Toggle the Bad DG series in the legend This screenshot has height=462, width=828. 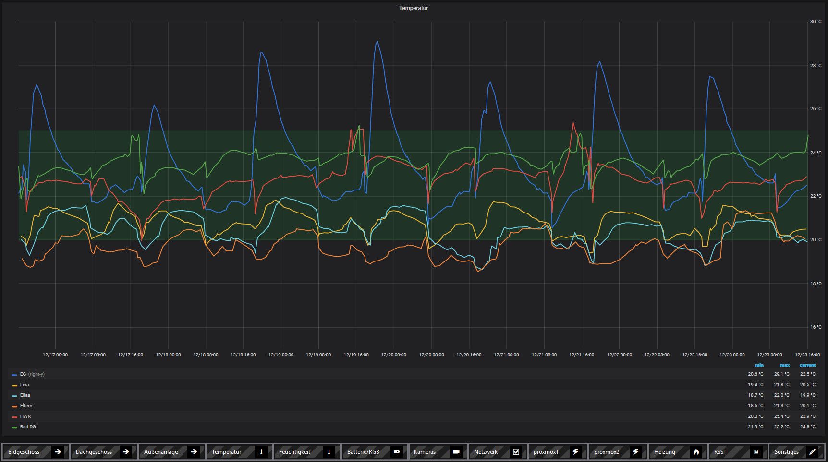[28, 427]
